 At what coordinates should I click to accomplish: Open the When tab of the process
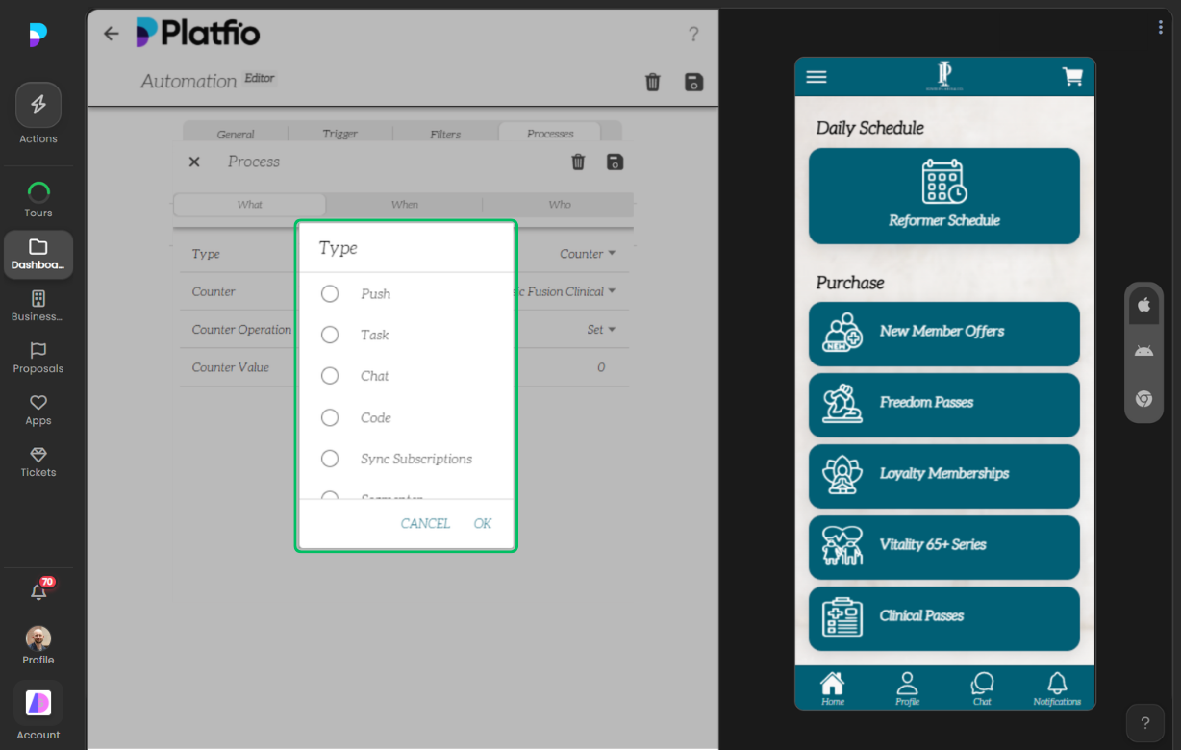point(404,204)
